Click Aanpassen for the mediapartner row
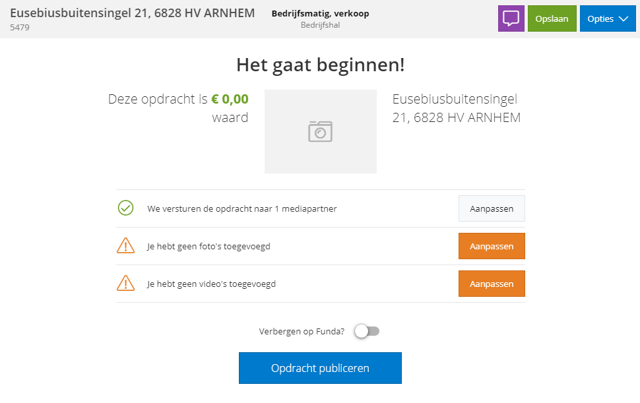 click(x=492, y=208)
